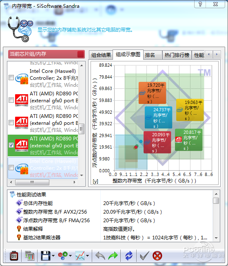
Task: Select the 总体内存性能 result row text
Action: click(38, 203)
